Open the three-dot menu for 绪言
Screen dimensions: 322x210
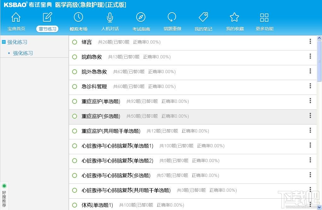coord(310,41)
